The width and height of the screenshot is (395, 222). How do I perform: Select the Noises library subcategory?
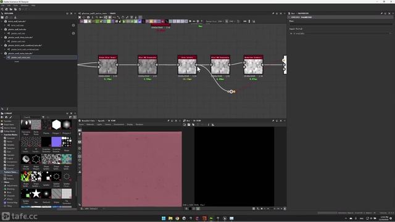10,175
